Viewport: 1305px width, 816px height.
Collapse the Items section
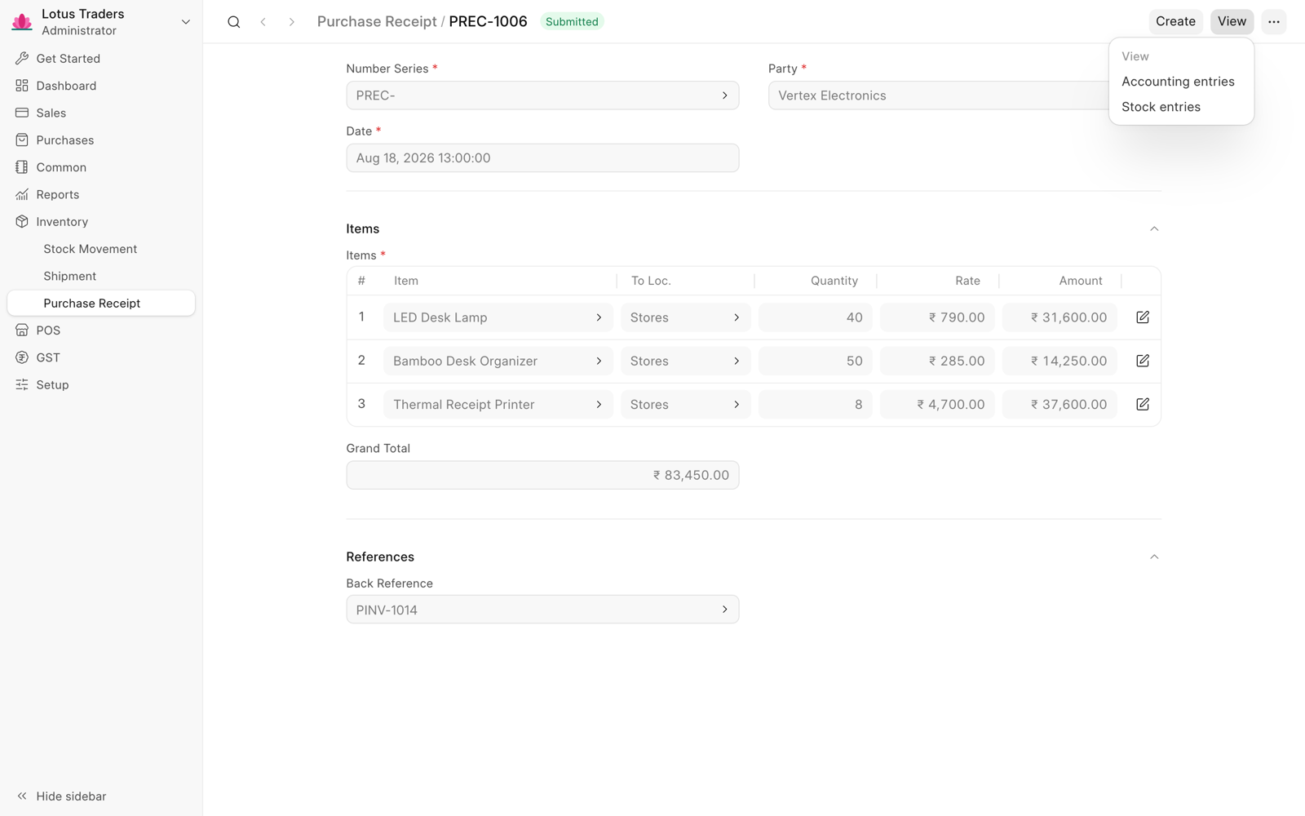pos(1154,228)
